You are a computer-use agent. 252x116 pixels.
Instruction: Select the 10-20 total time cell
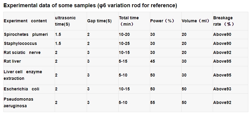pyautogui.click(x=124, y=34)
